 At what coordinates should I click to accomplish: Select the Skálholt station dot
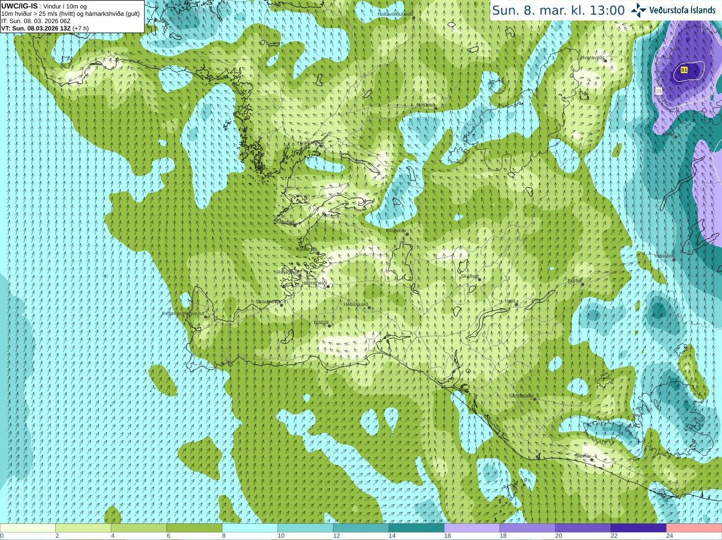[x=479, y=279]
